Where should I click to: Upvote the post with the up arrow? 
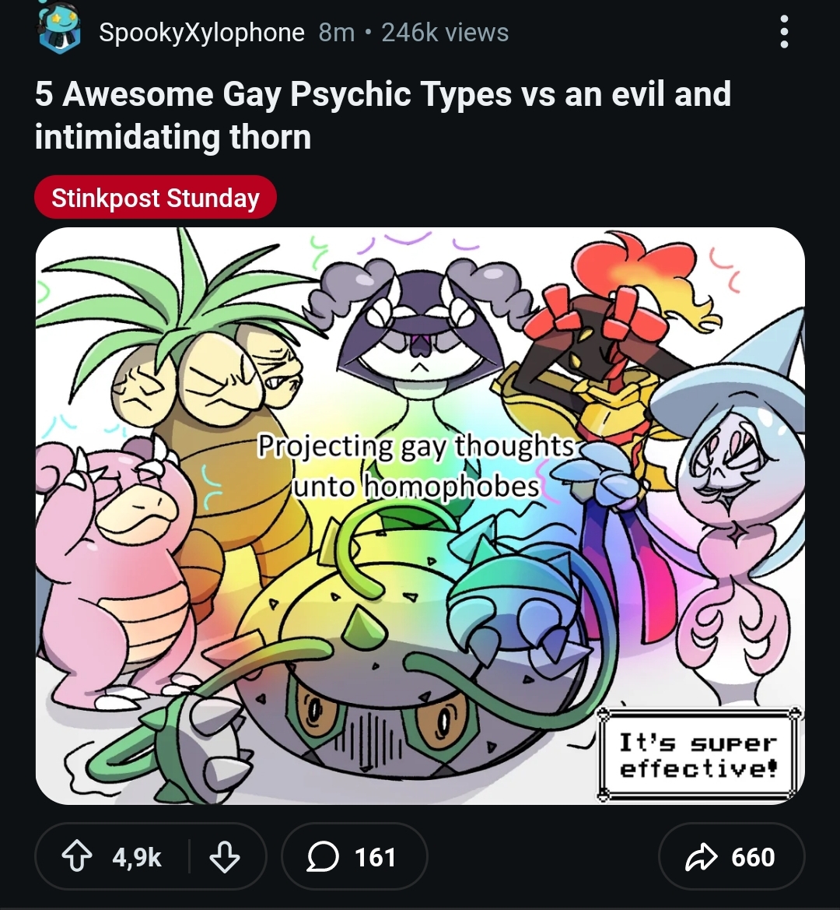click(x=75, y=857)
